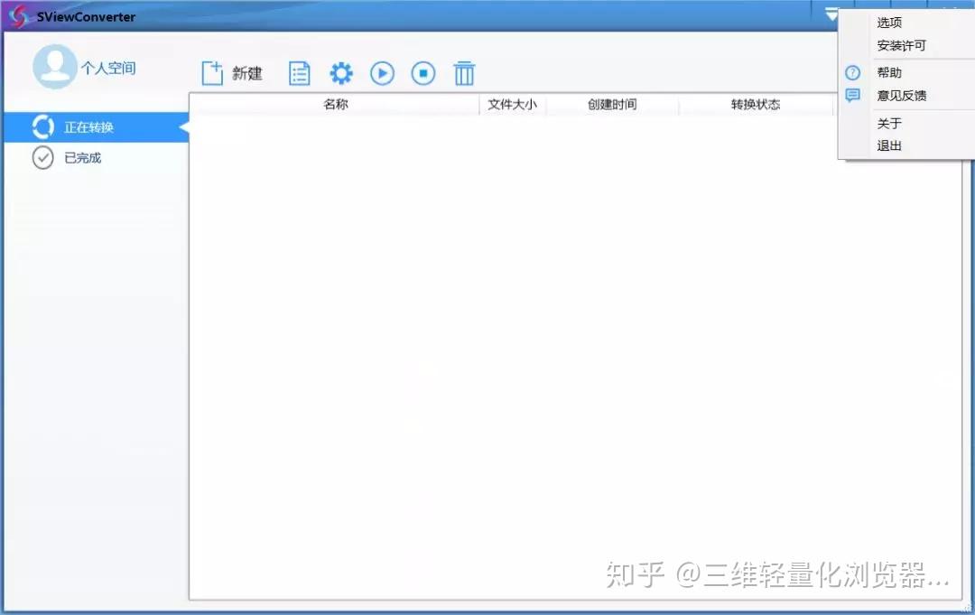This screenshot has width=975, height=615.
Task: Create a new conversion task with 新建
Action: (x=233, y=72)
